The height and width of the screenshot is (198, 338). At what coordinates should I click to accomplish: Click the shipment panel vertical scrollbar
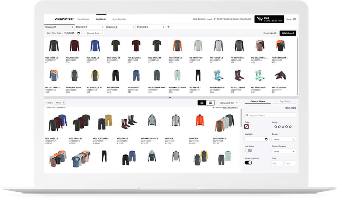[x=297, y=66]
